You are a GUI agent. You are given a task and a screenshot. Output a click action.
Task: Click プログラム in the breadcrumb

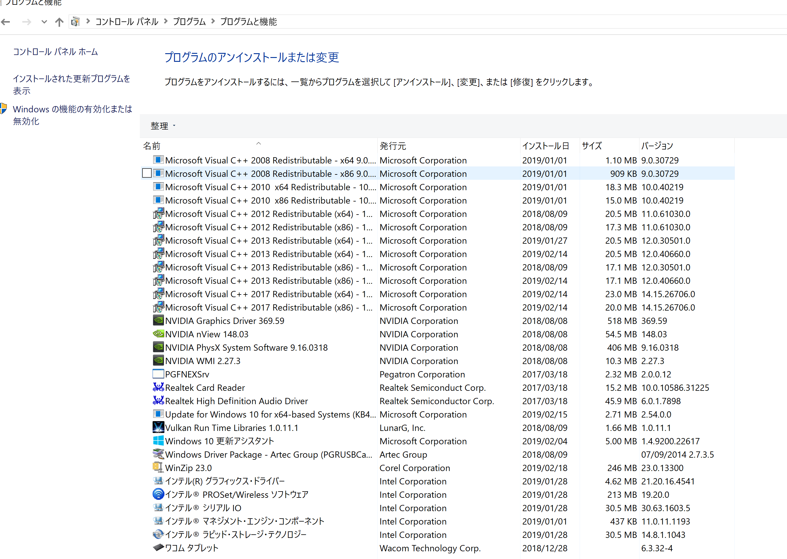coord(189,22)
